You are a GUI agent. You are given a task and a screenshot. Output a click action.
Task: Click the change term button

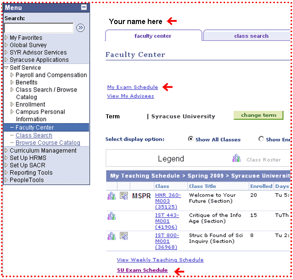[258, 115]
